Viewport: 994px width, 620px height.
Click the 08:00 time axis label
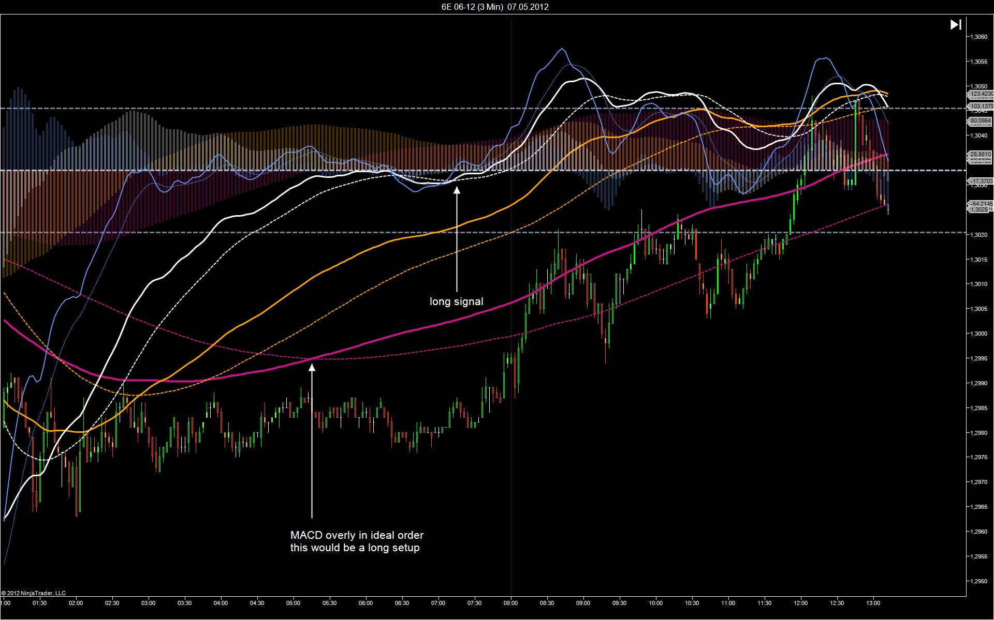point(511,603)
